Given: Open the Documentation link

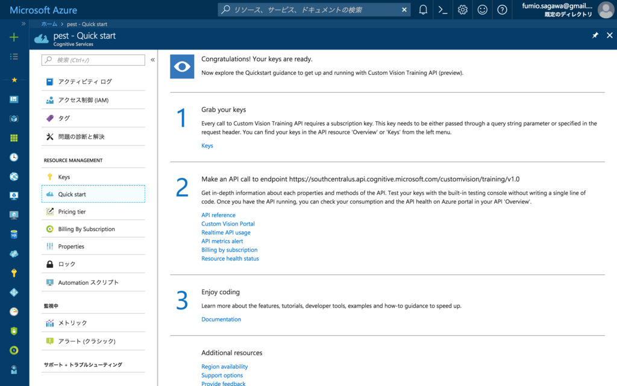Looking at the screenshot, I should (221, 320).
